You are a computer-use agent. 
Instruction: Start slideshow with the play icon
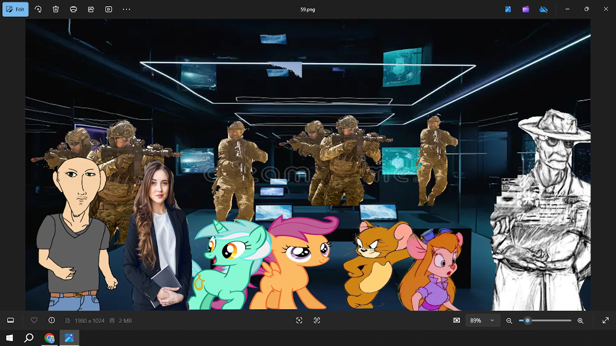(109, 9)
